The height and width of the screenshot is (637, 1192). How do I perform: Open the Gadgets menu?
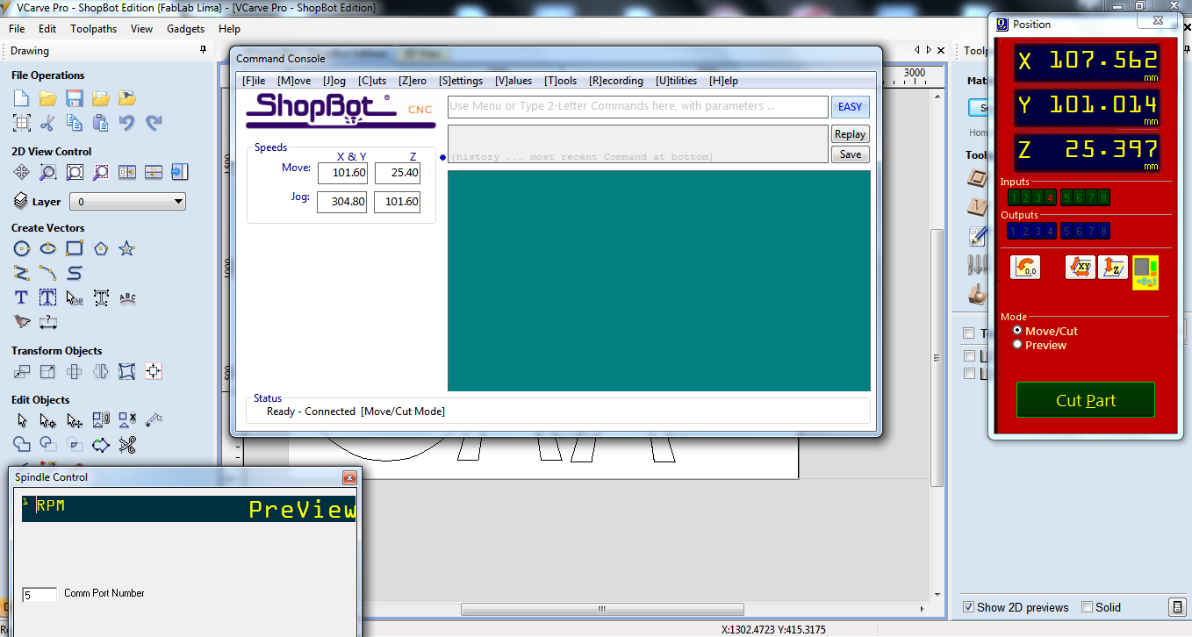click(x=185, y=29)
